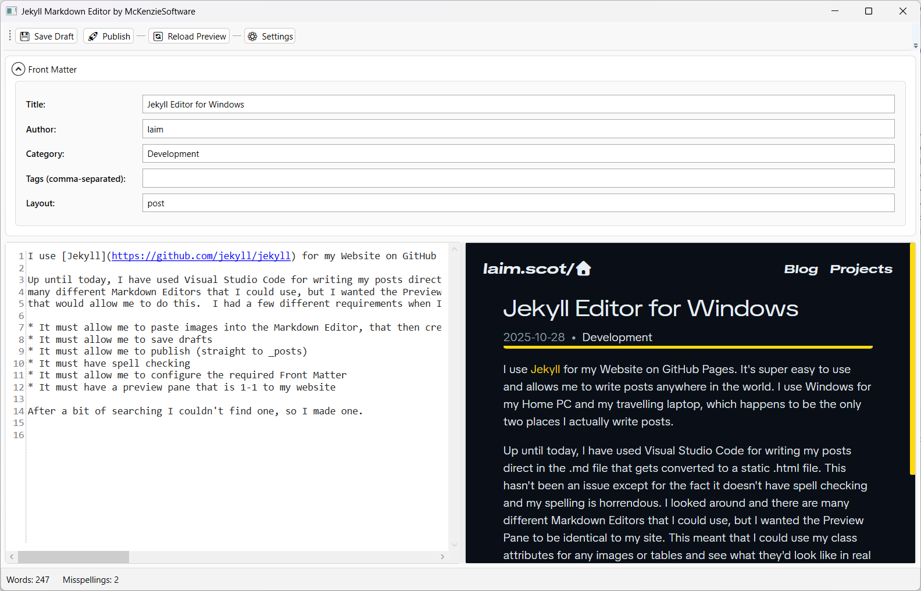Click the Development category in preview
This screenshot has width=921, height=591.
coord(617,337)
